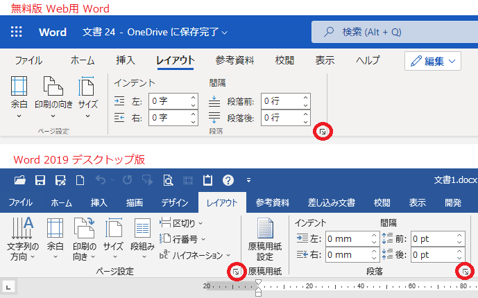This screenshot has width=478, height=298.
Task: Increase 段落前 spacing spinner
Action: 306,98
